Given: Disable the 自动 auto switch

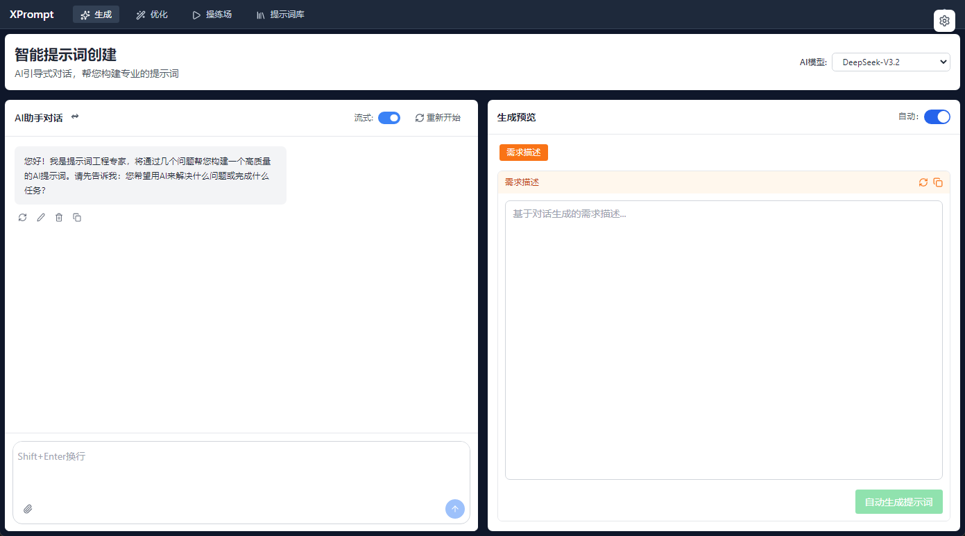Looking at the screenshot, I should [x=937, y=116].
